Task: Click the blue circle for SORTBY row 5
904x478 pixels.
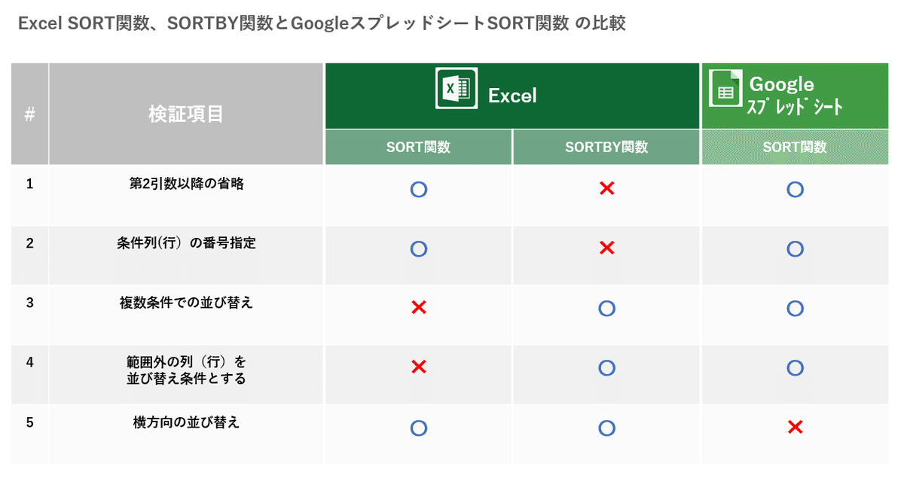Action: [607, 428]
